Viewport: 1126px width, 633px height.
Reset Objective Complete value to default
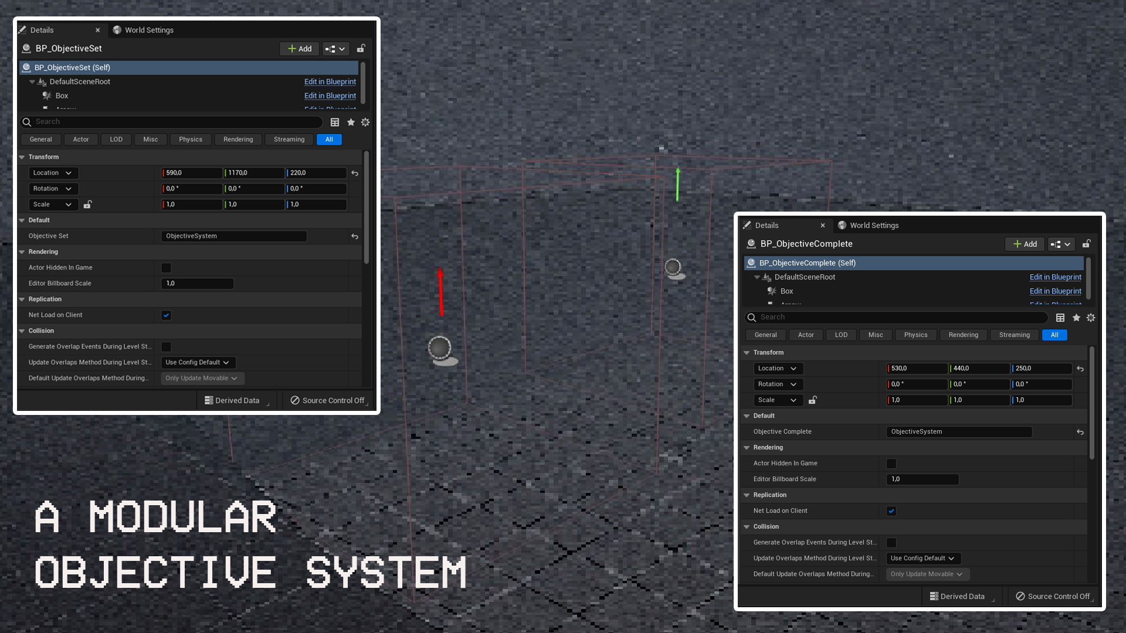(x=1080, y=432)
